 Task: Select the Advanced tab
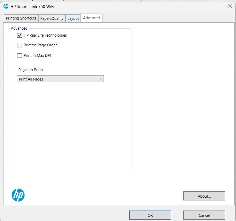[91, 18]
